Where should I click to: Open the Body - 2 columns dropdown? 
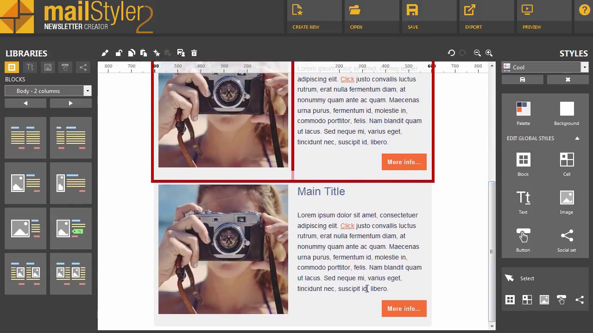tap(48, 91)
